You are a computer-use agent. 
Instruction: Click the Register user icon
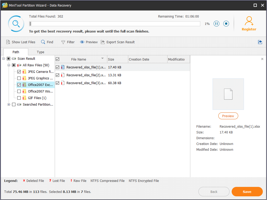pyautogui.click(x=249, y=21)
